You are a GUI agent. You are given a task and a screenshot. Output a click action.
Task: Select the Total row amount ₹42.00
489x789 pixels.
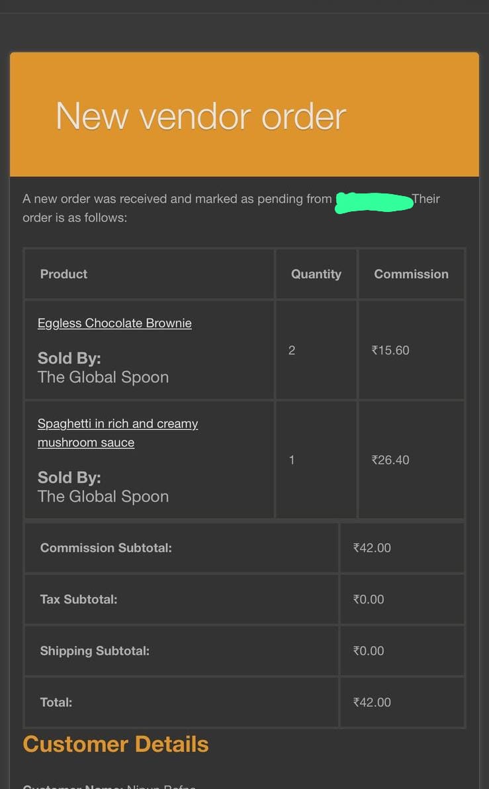click(x=372, y=702)
